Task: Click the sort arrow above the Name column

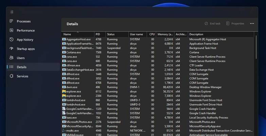Action: click(x=78, y=32)
